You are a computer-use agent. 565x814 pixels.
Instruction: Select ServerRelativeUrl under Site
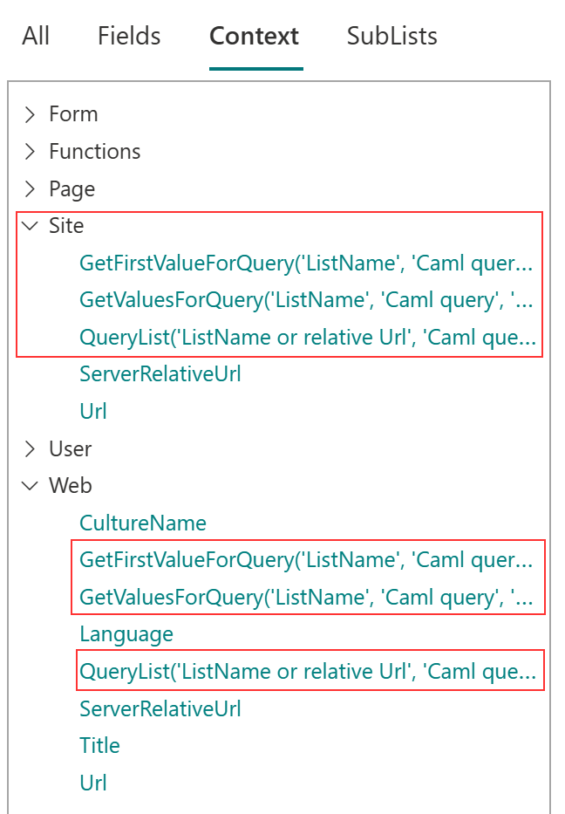pyautogui.click(x=160, y=374)
